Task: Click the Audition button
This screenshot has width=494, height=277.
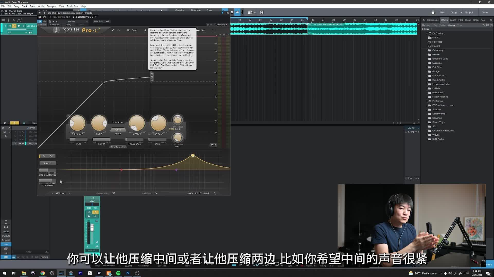Action: coord(47,163)
